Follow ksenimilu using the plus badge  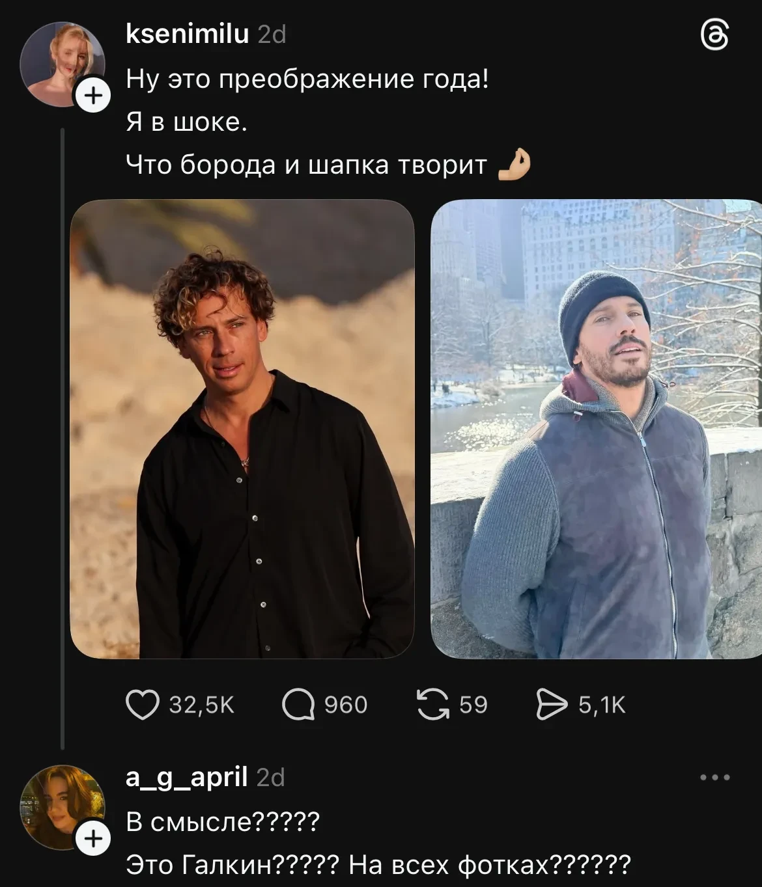94,96
